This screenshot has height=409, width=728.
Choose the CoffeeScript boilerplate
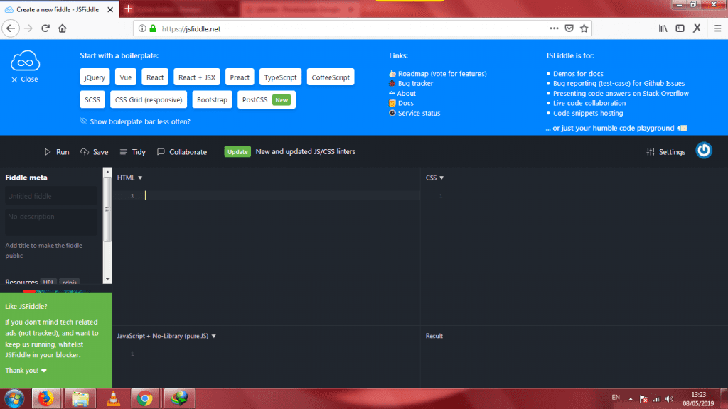point(331,77)
